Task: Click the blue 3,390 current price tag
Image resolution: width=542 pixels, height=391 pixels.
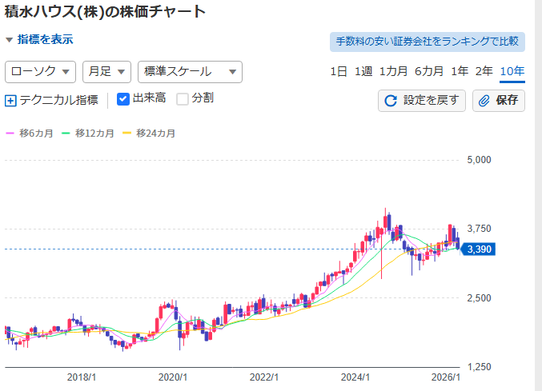Action: tap(480, 249)
